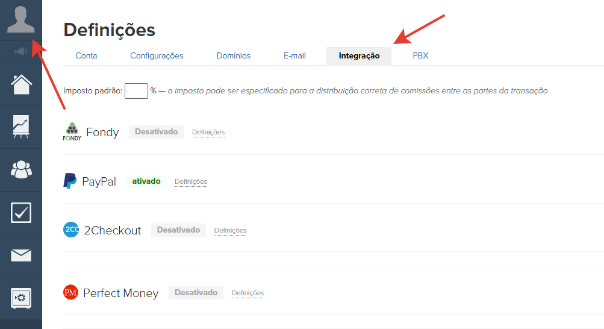Toggle the Fondy Desativado status
The width and height of the screenshot is (604, 329).
coord(156,131)
